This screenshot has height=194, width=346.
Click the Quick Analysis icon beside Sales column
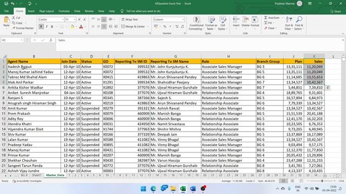tap(328, 87)
